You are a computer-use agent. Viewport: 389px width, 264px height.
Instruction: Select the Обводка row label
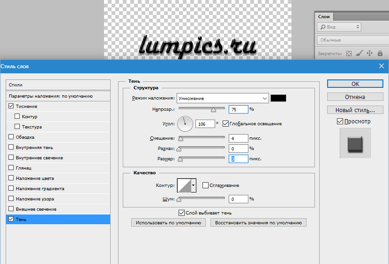[x=25, y=137]
